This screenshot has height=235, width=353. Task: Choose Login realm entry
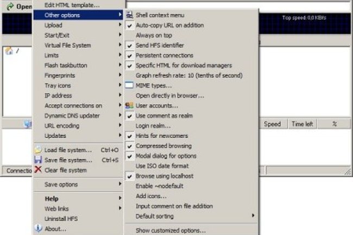[192, 126]
